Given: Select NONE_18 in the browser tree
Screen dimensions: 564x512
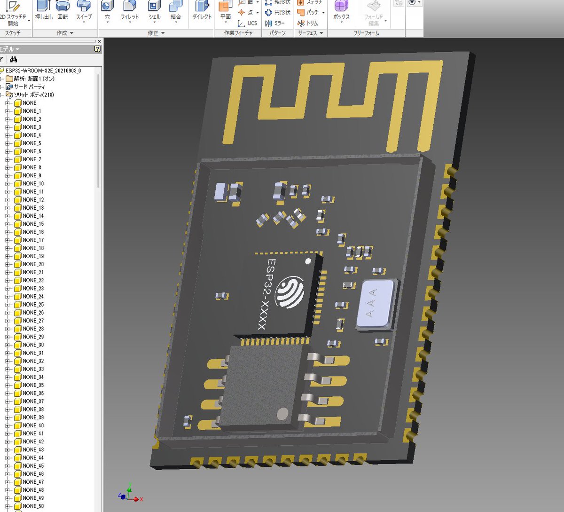Looking at the screenshot, I should click(x=33, y=248).
